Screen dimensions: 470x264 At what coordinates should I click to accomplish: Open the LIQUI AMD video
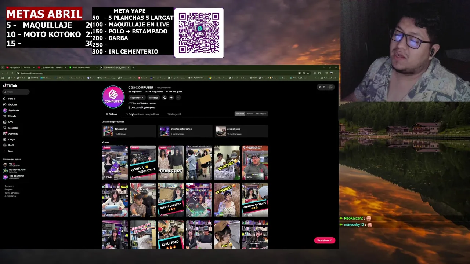[171, 235]
